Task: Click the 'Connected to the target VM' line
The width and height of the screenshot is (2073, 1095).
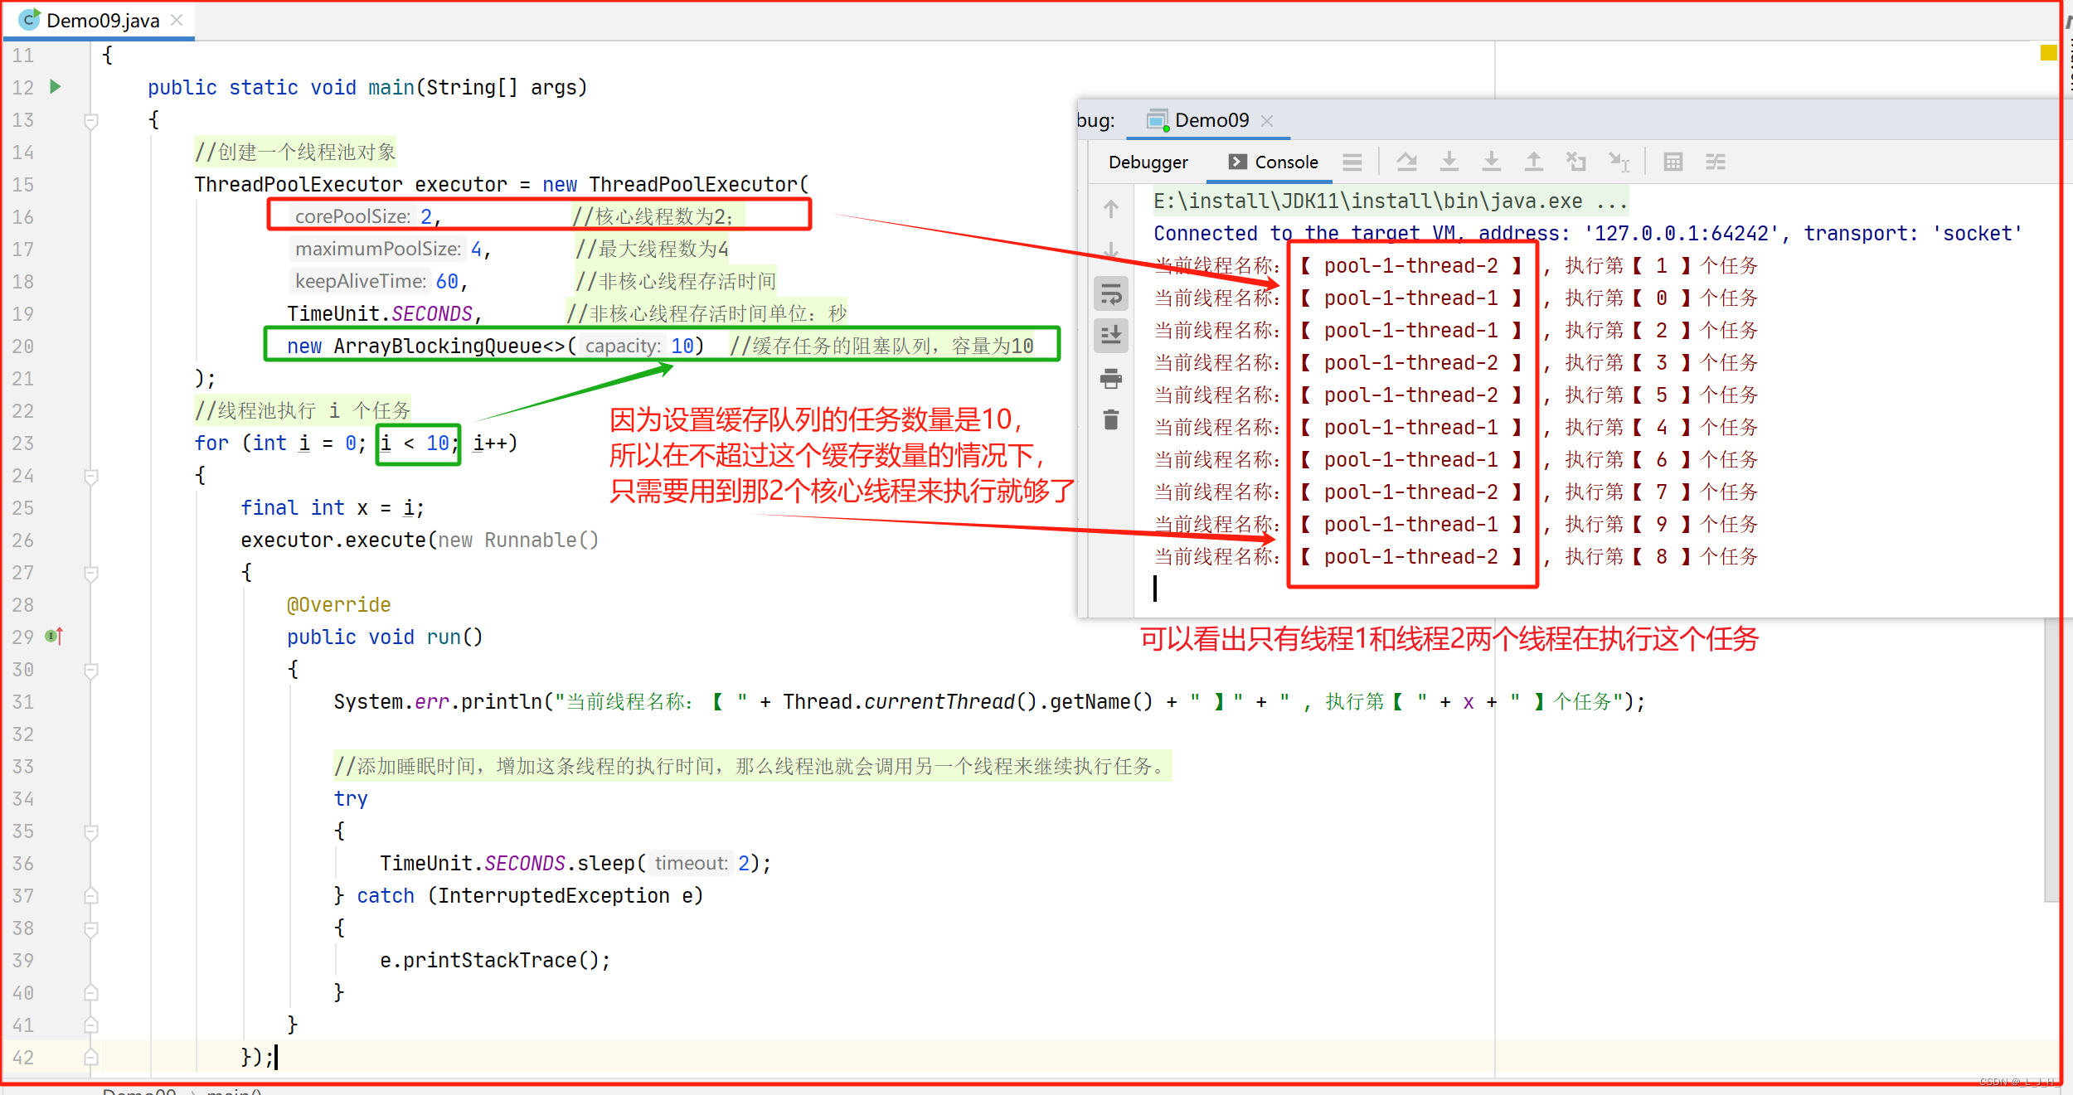Action: [1587, 234]
